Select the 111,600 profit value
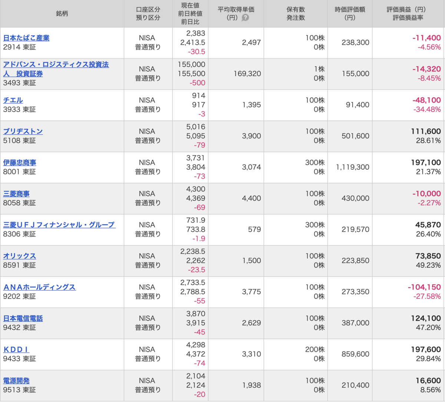 [x=426, y=131]
